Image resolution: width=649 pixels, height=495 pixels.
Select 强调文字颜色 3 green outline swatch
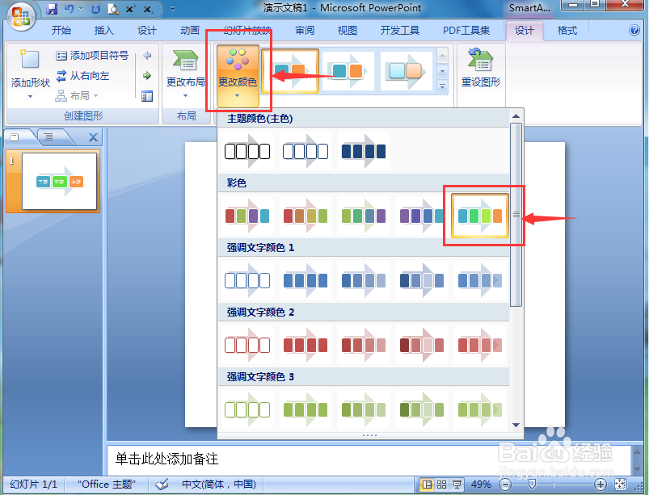click(247, 409)
